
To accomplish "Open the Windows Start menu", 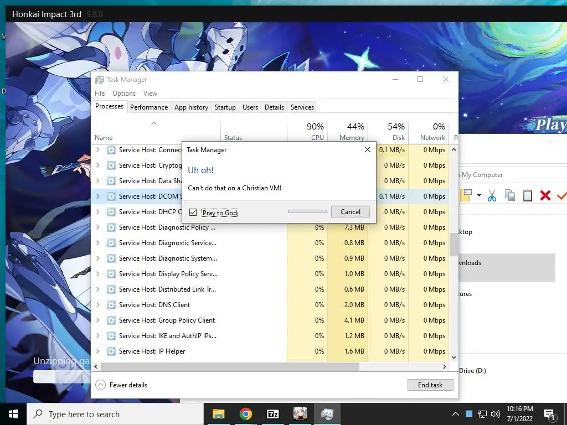I will pyautogui.click(x=13, y=414).
